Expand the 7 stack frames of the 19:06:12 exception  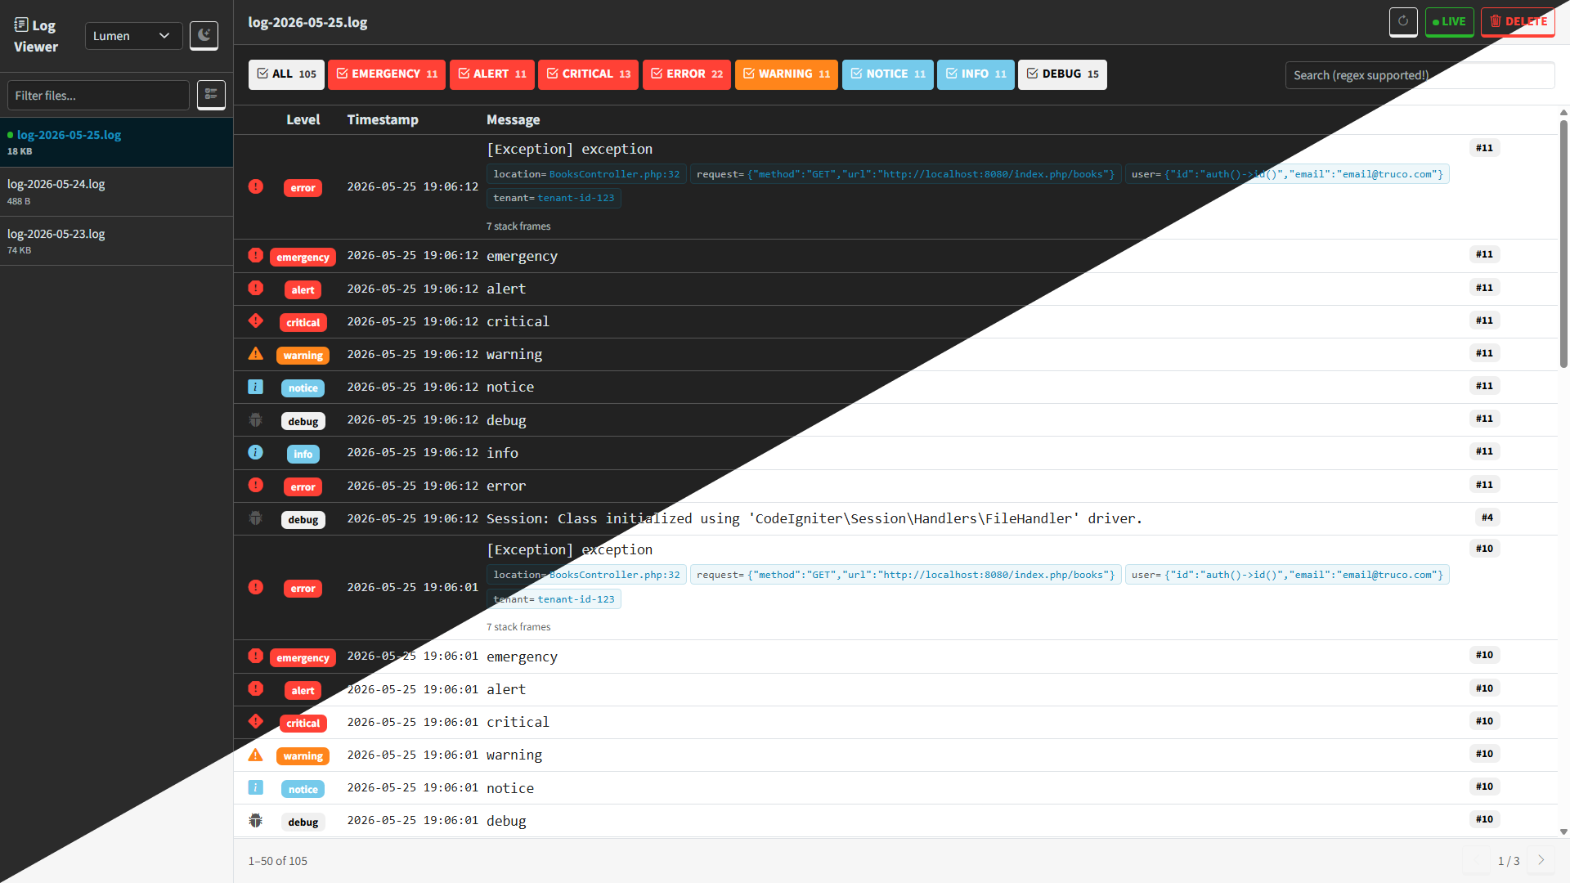[518, 226]
